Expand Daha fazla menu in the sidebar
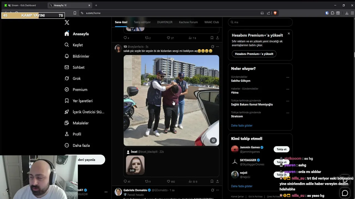This screenshot has width=355, height=199. pos(77,145)
